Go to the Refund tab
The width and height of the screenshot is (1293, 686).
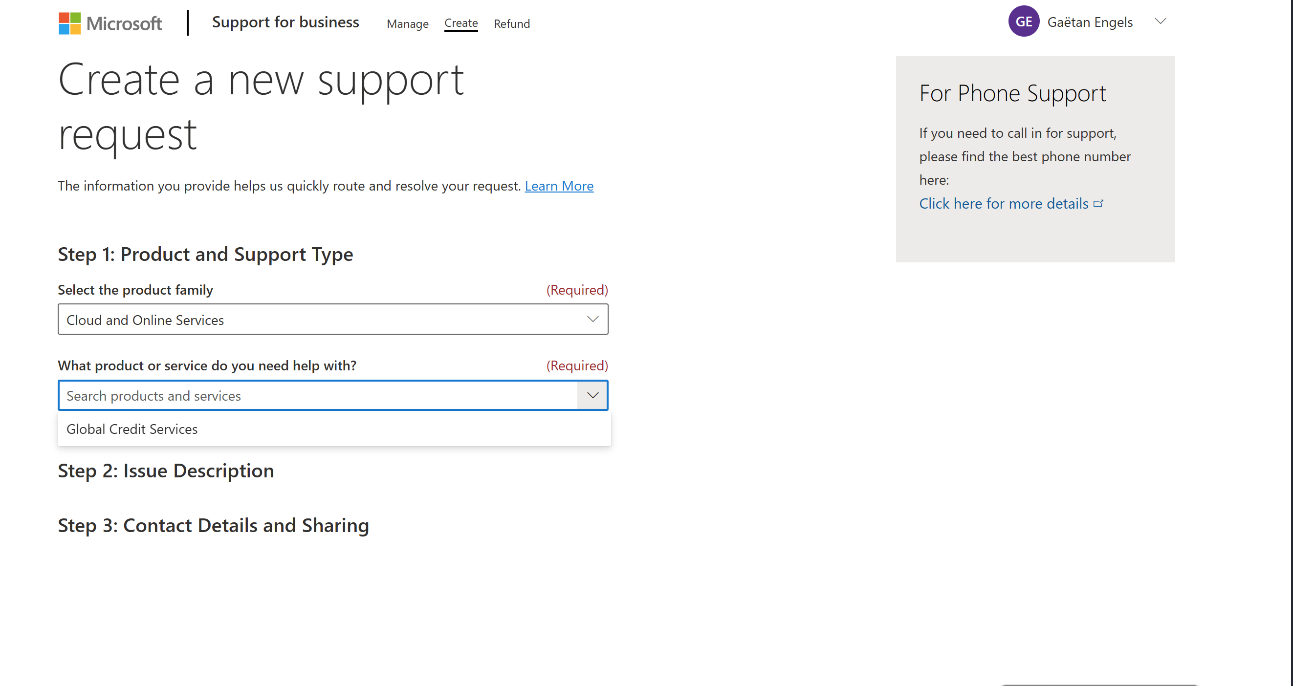click(511, 23)
